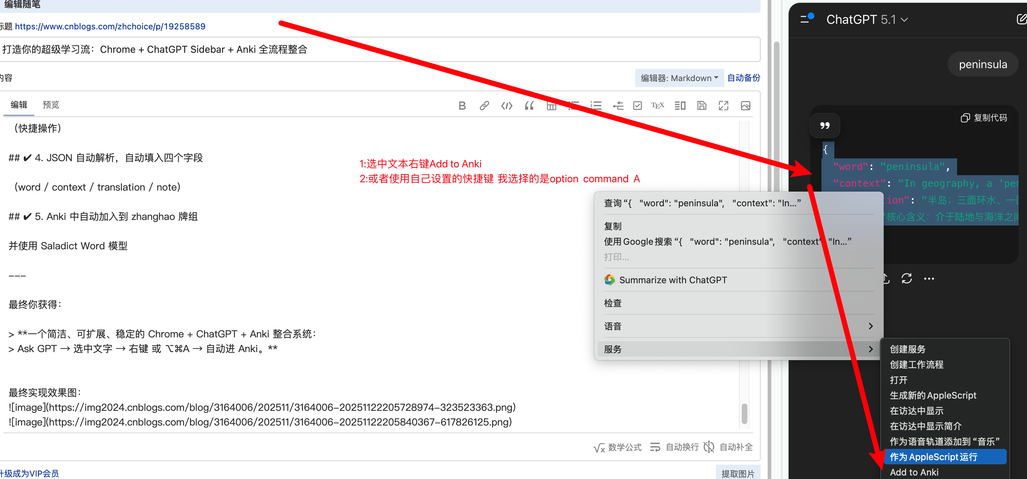Click the regenerate response icon in ChatGPT
The width and height of the screenshot is (1027, 479).
point(907,278)
